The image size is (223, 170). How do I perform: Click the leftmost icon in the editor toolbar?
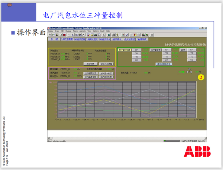click(49, 34)
